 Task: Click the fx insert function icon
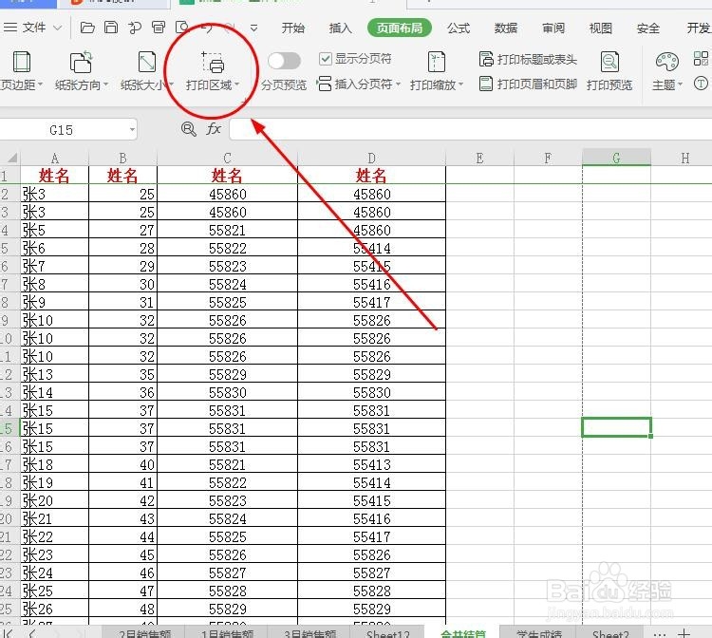[214, 129]
